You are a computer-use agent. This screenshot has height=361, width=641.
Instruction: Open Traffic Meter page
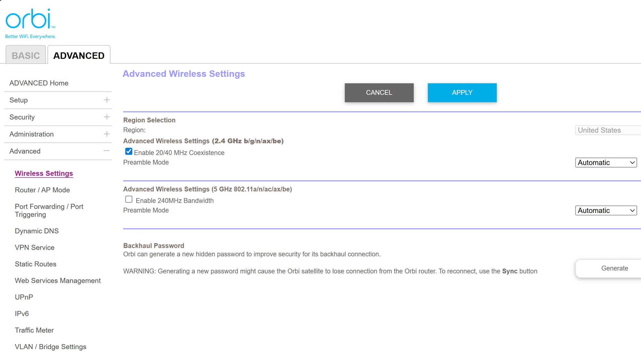(34, 330)
